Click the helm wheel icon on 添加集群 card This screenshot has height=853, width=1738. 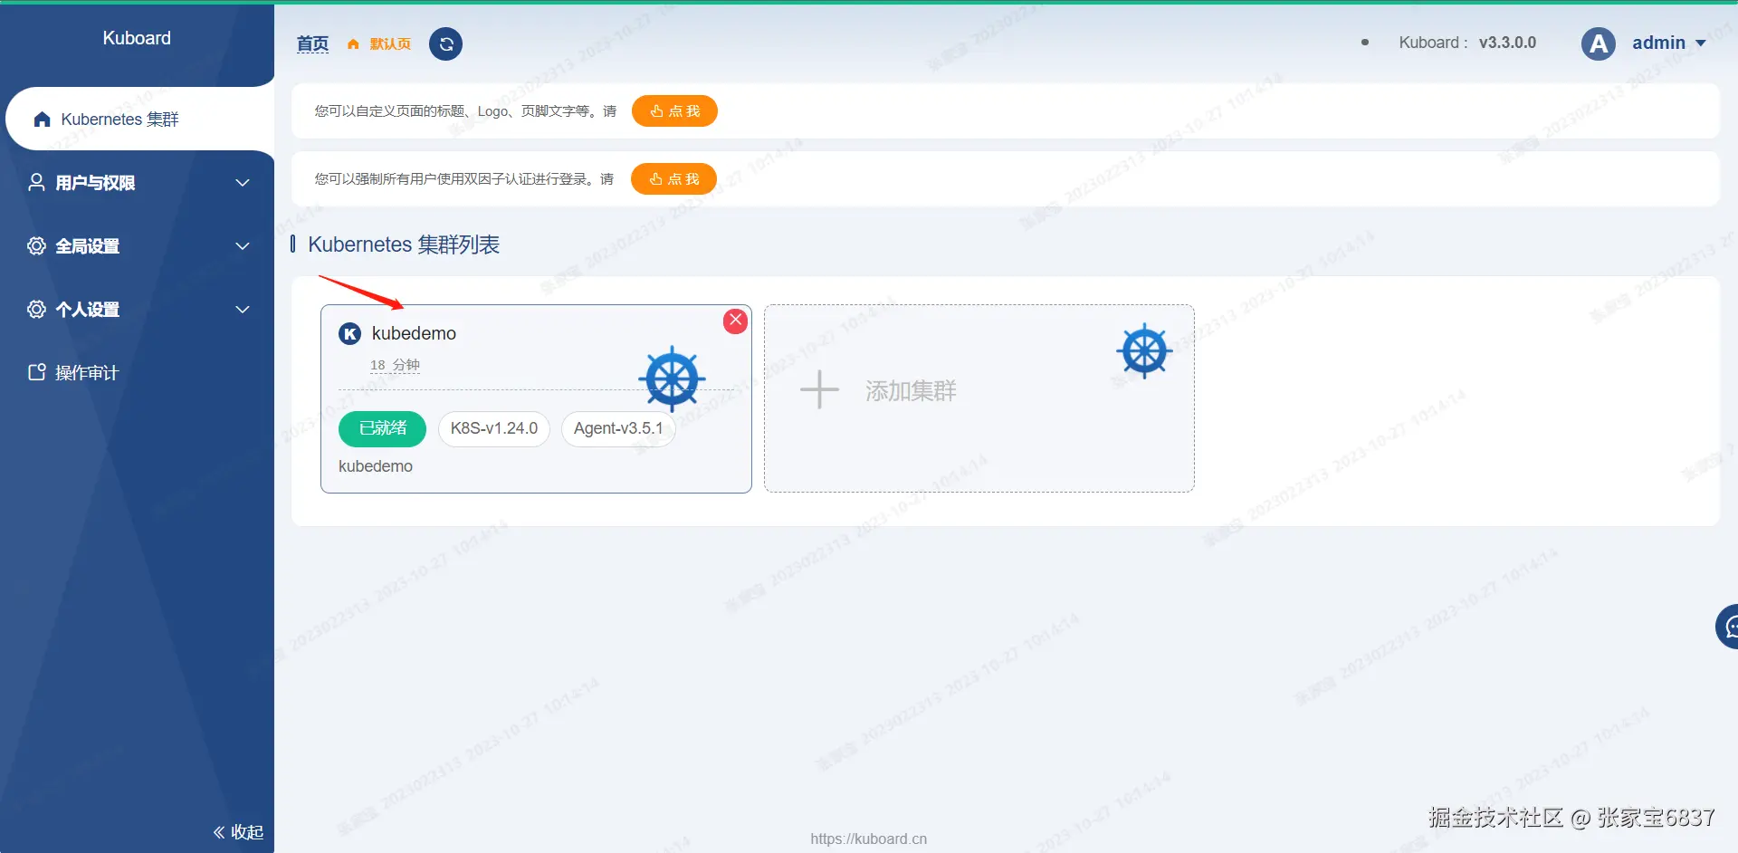point(1144,351)
